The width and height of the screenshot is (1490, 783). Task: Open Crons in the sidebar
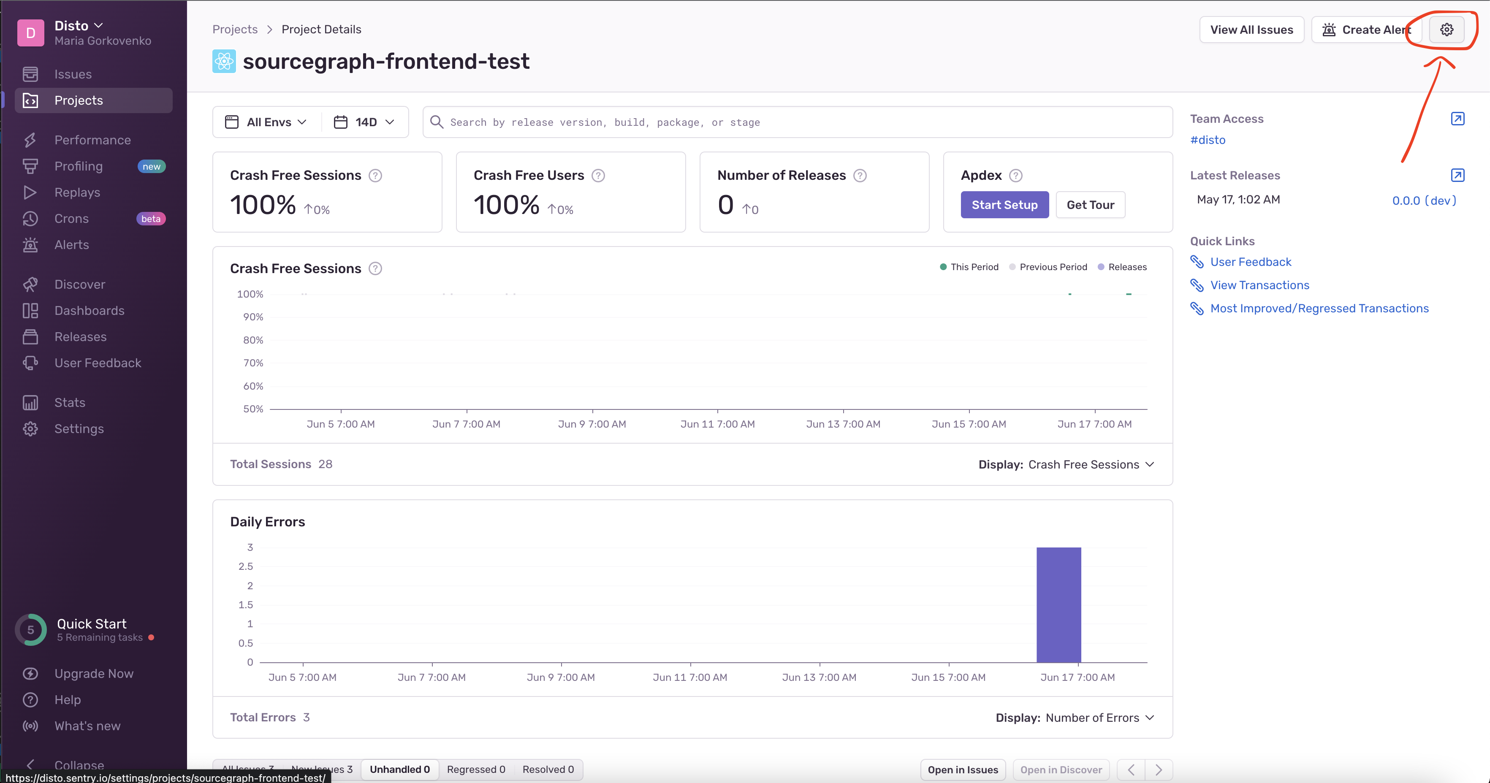point(72,219)
